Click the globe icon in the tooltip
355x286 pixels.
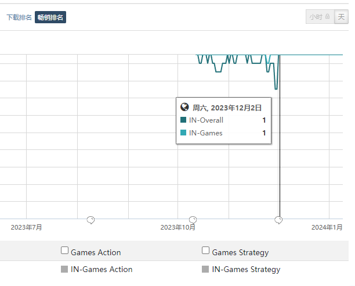184,107
